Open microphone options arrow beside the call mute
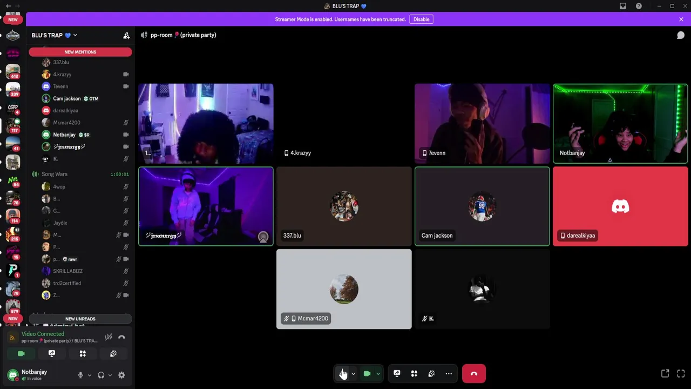 click(353, 373)
